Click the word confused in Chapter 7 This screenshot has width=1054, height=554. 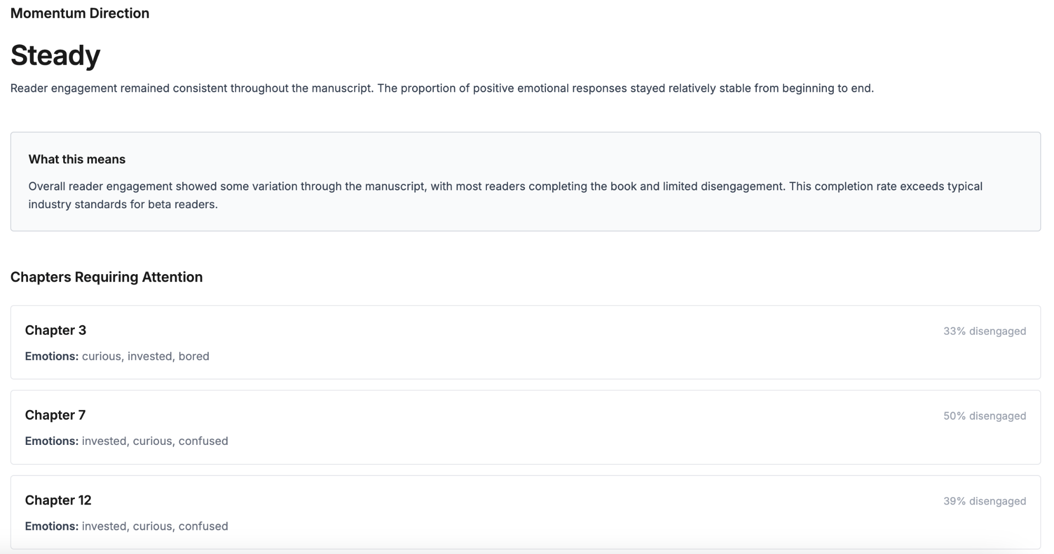coord(203,441)
